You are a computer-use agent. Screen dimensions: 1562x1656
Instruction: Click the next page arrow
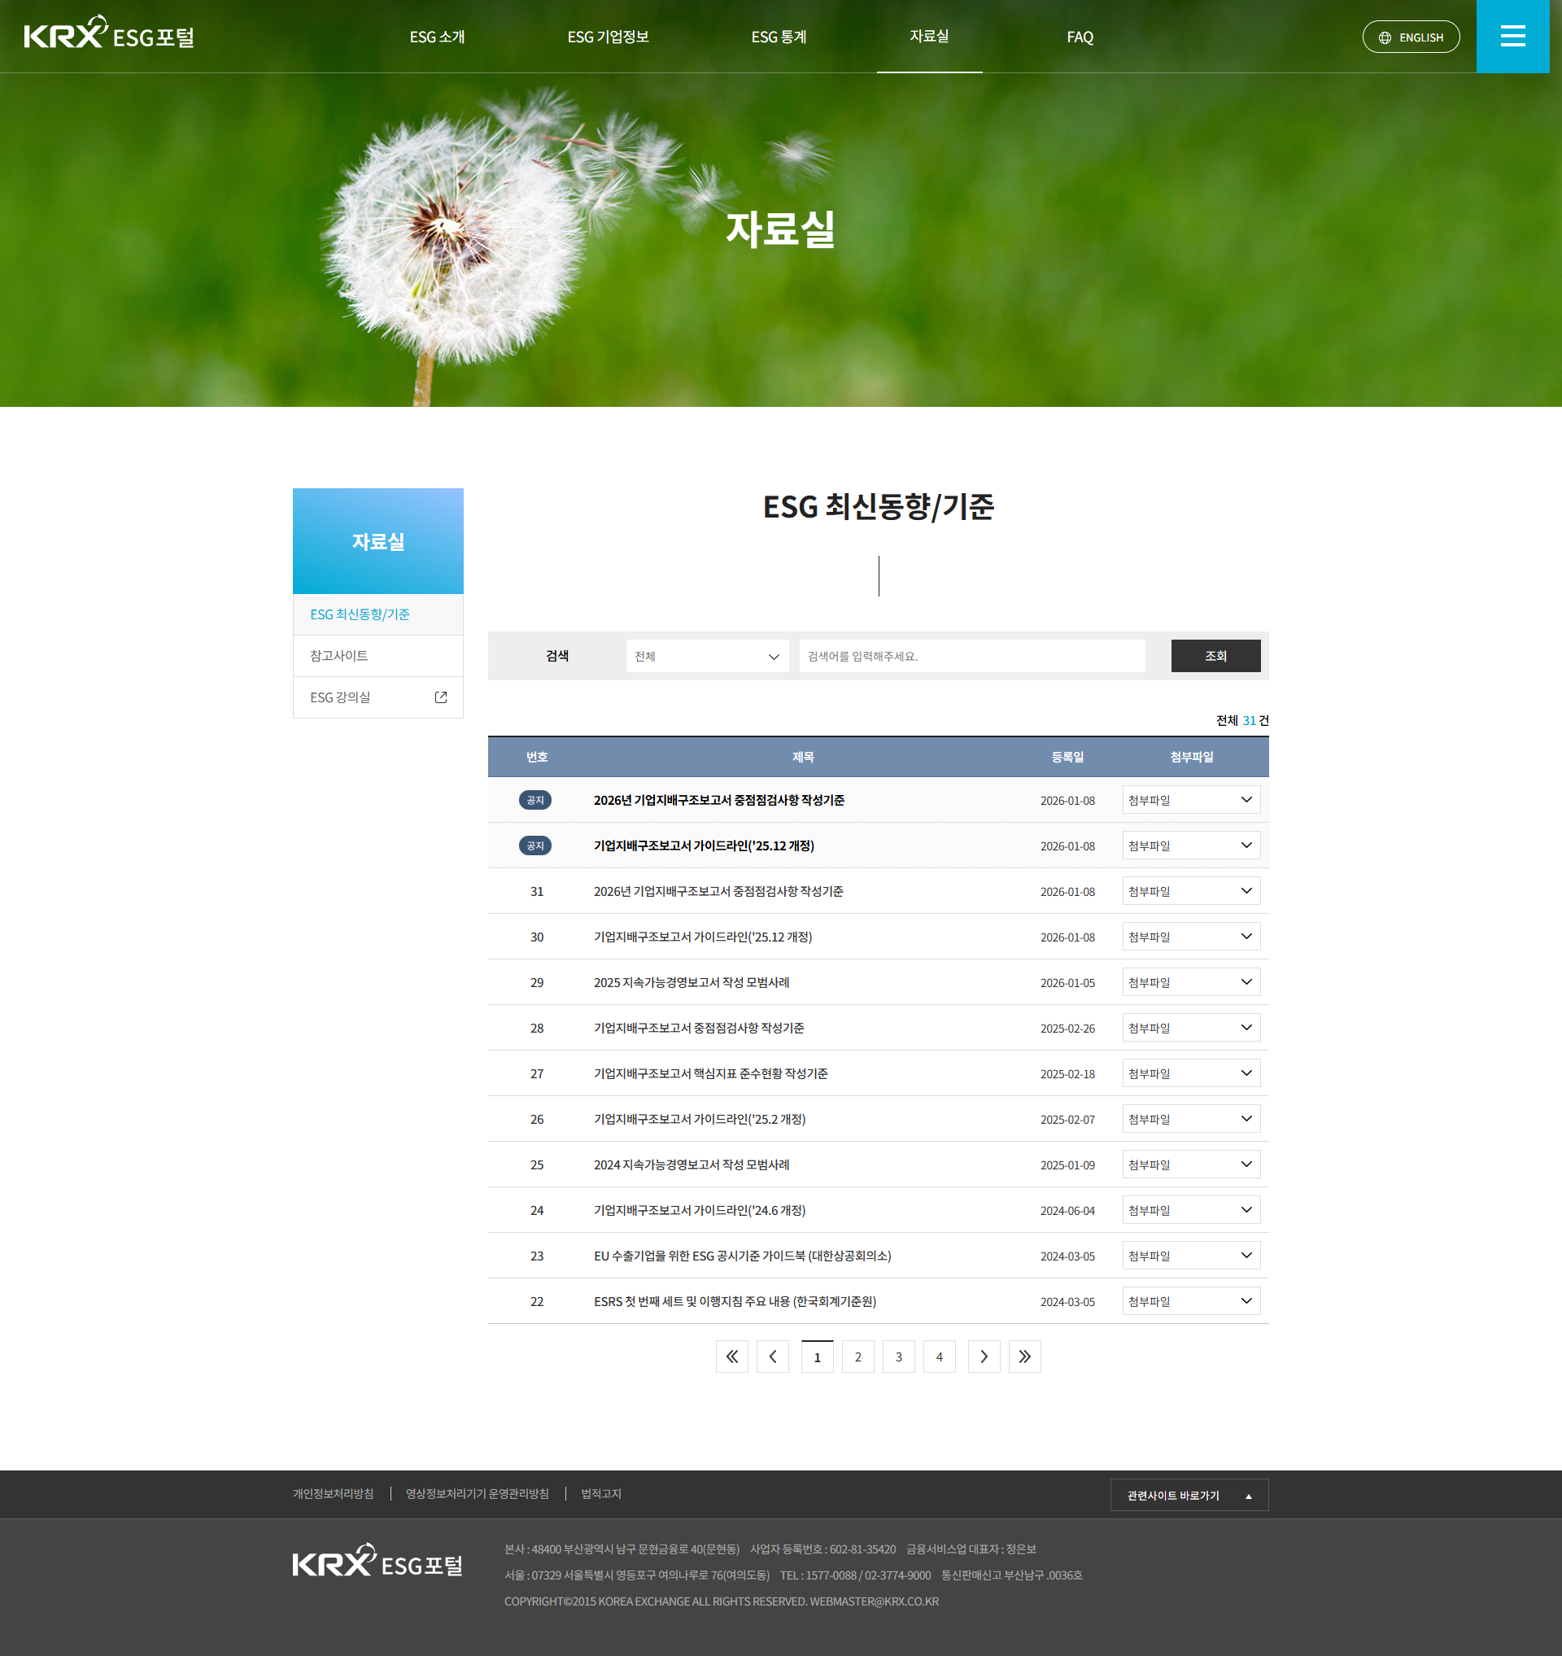click(984, 1356)
